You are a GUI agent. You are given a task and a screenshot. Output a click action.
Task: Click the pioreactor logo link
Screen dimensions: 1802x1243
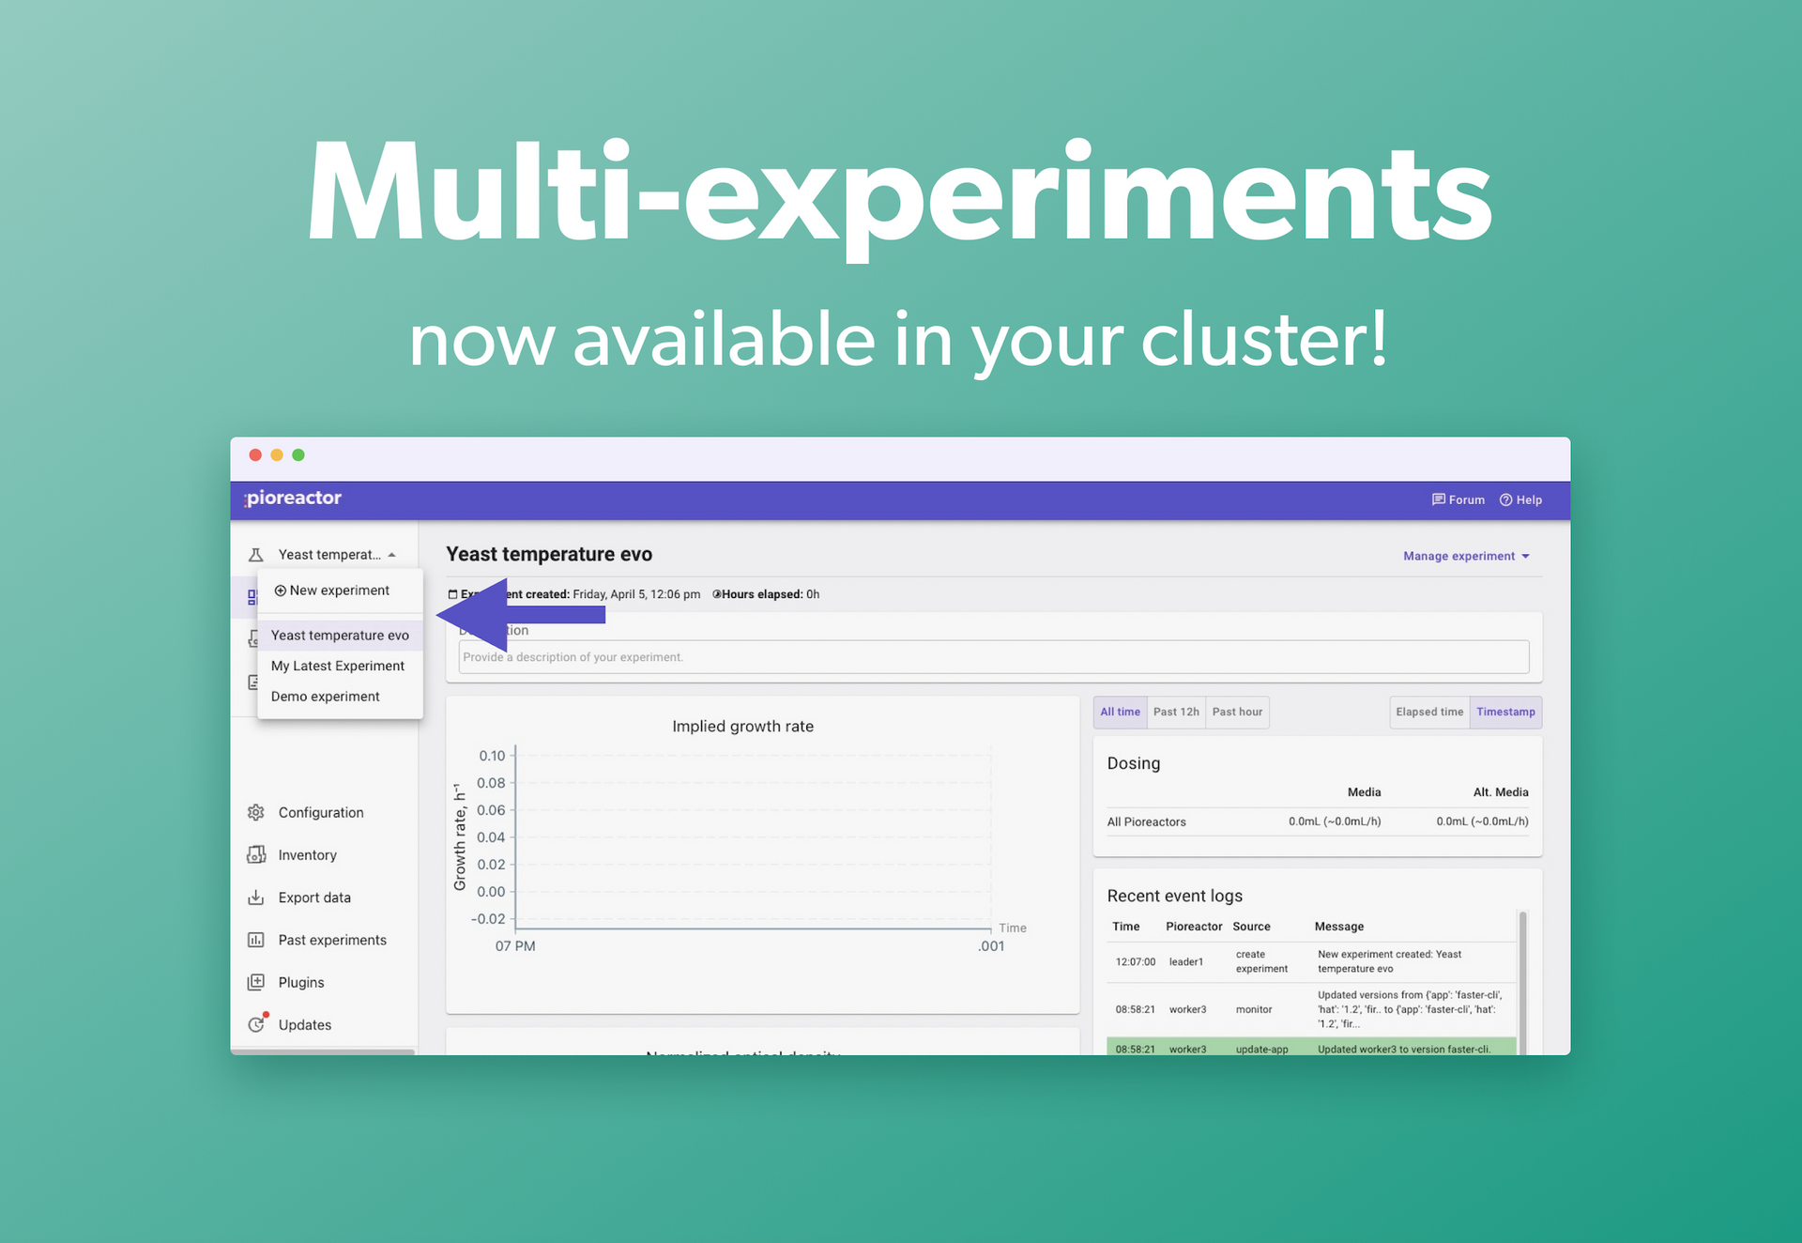coord(293,499)
